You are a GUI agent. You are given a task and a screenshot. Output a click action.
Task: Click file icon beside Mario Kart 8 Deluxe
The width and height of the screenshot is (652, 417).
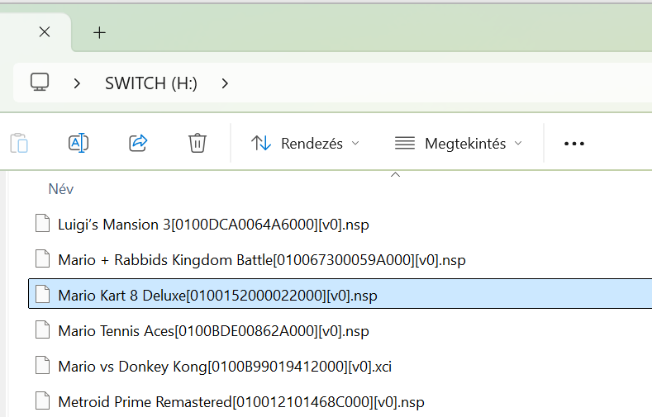42,294
